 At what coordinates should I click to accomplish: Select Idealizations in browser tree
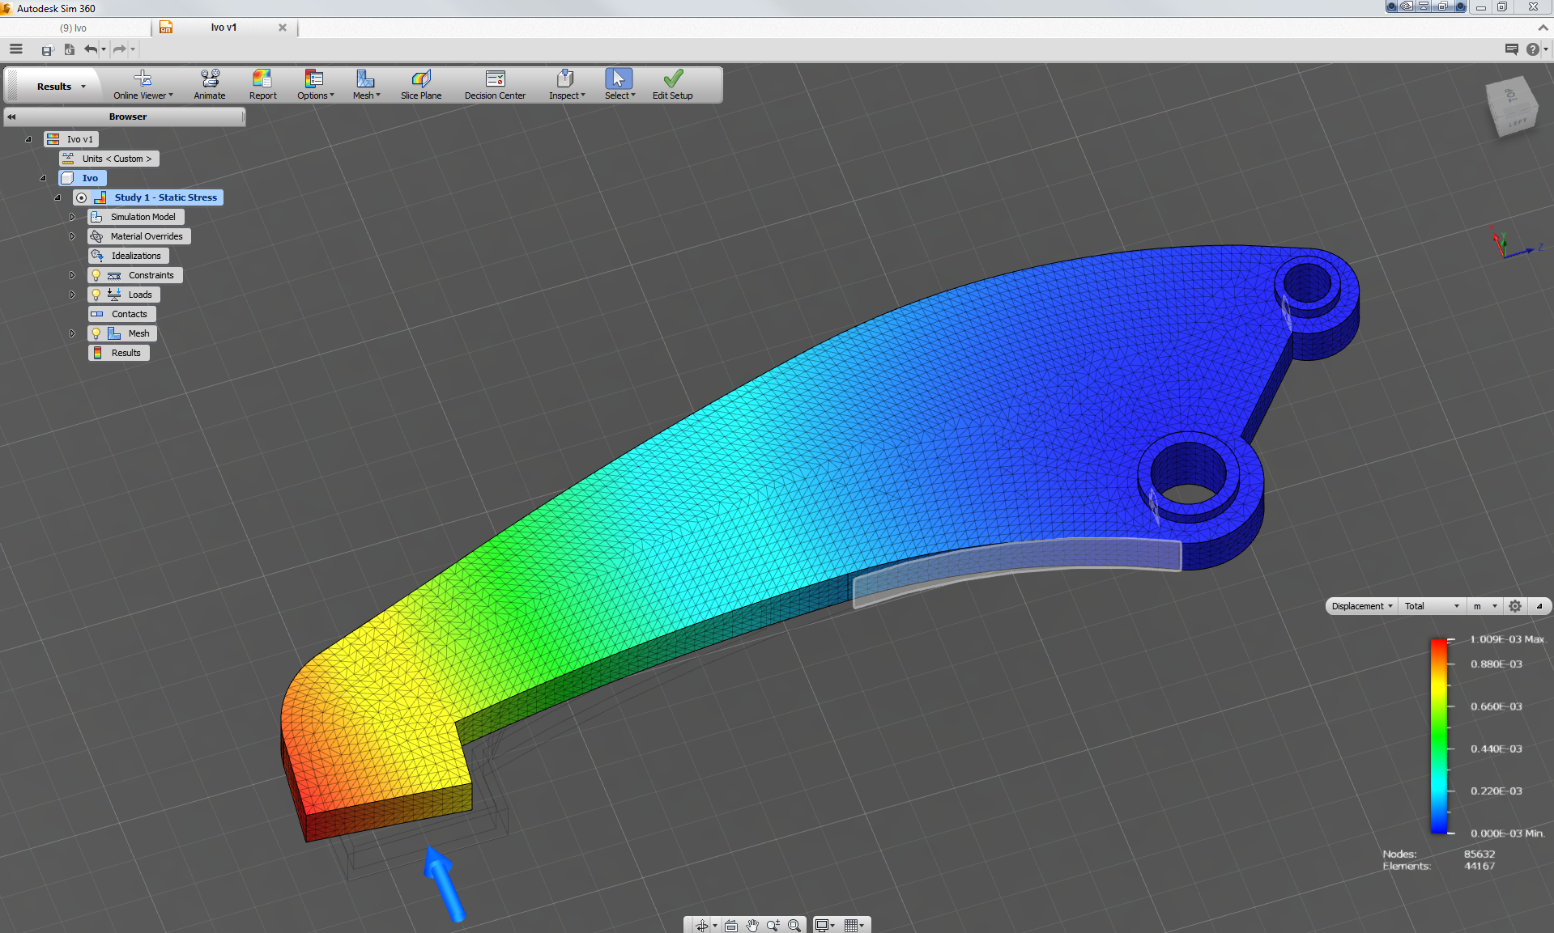tap(128, 256)
